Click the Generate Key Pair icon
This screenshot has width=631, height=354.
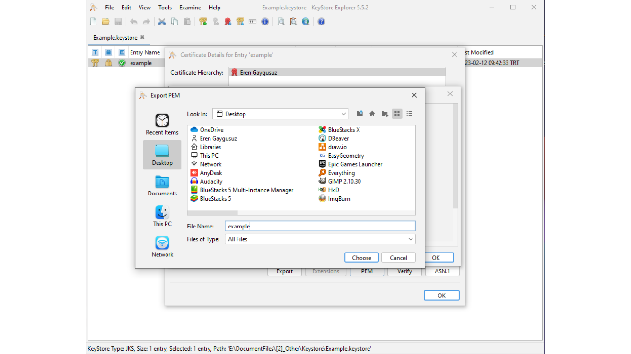click(203, 22)
